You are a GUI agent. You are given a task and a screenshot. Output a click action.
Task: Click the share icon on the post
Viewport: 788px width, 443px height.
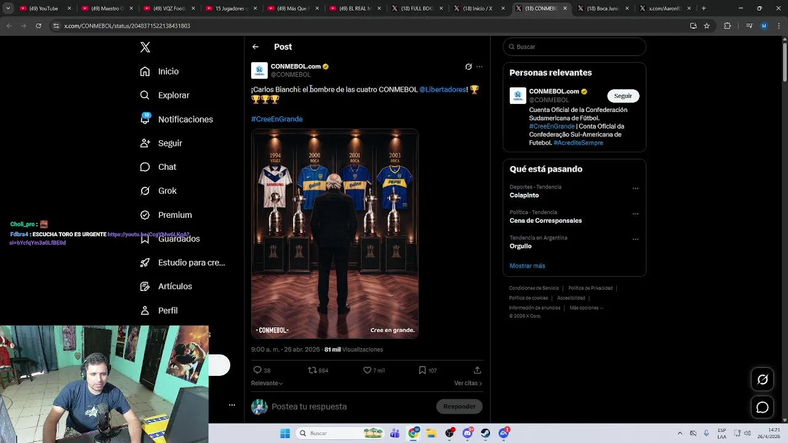477,370
